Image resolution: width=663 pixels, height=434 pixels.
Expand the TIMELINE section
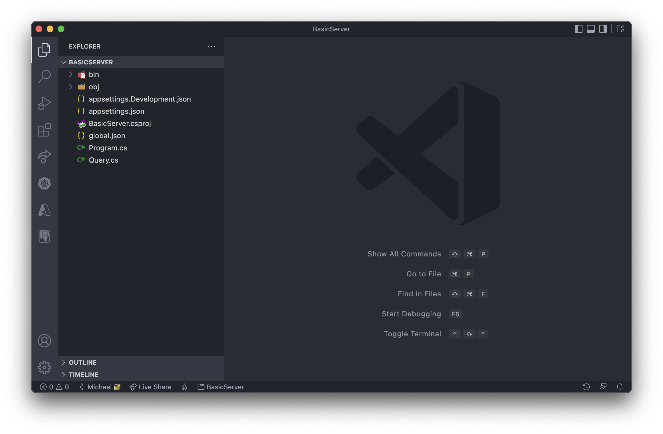point(141,375)
